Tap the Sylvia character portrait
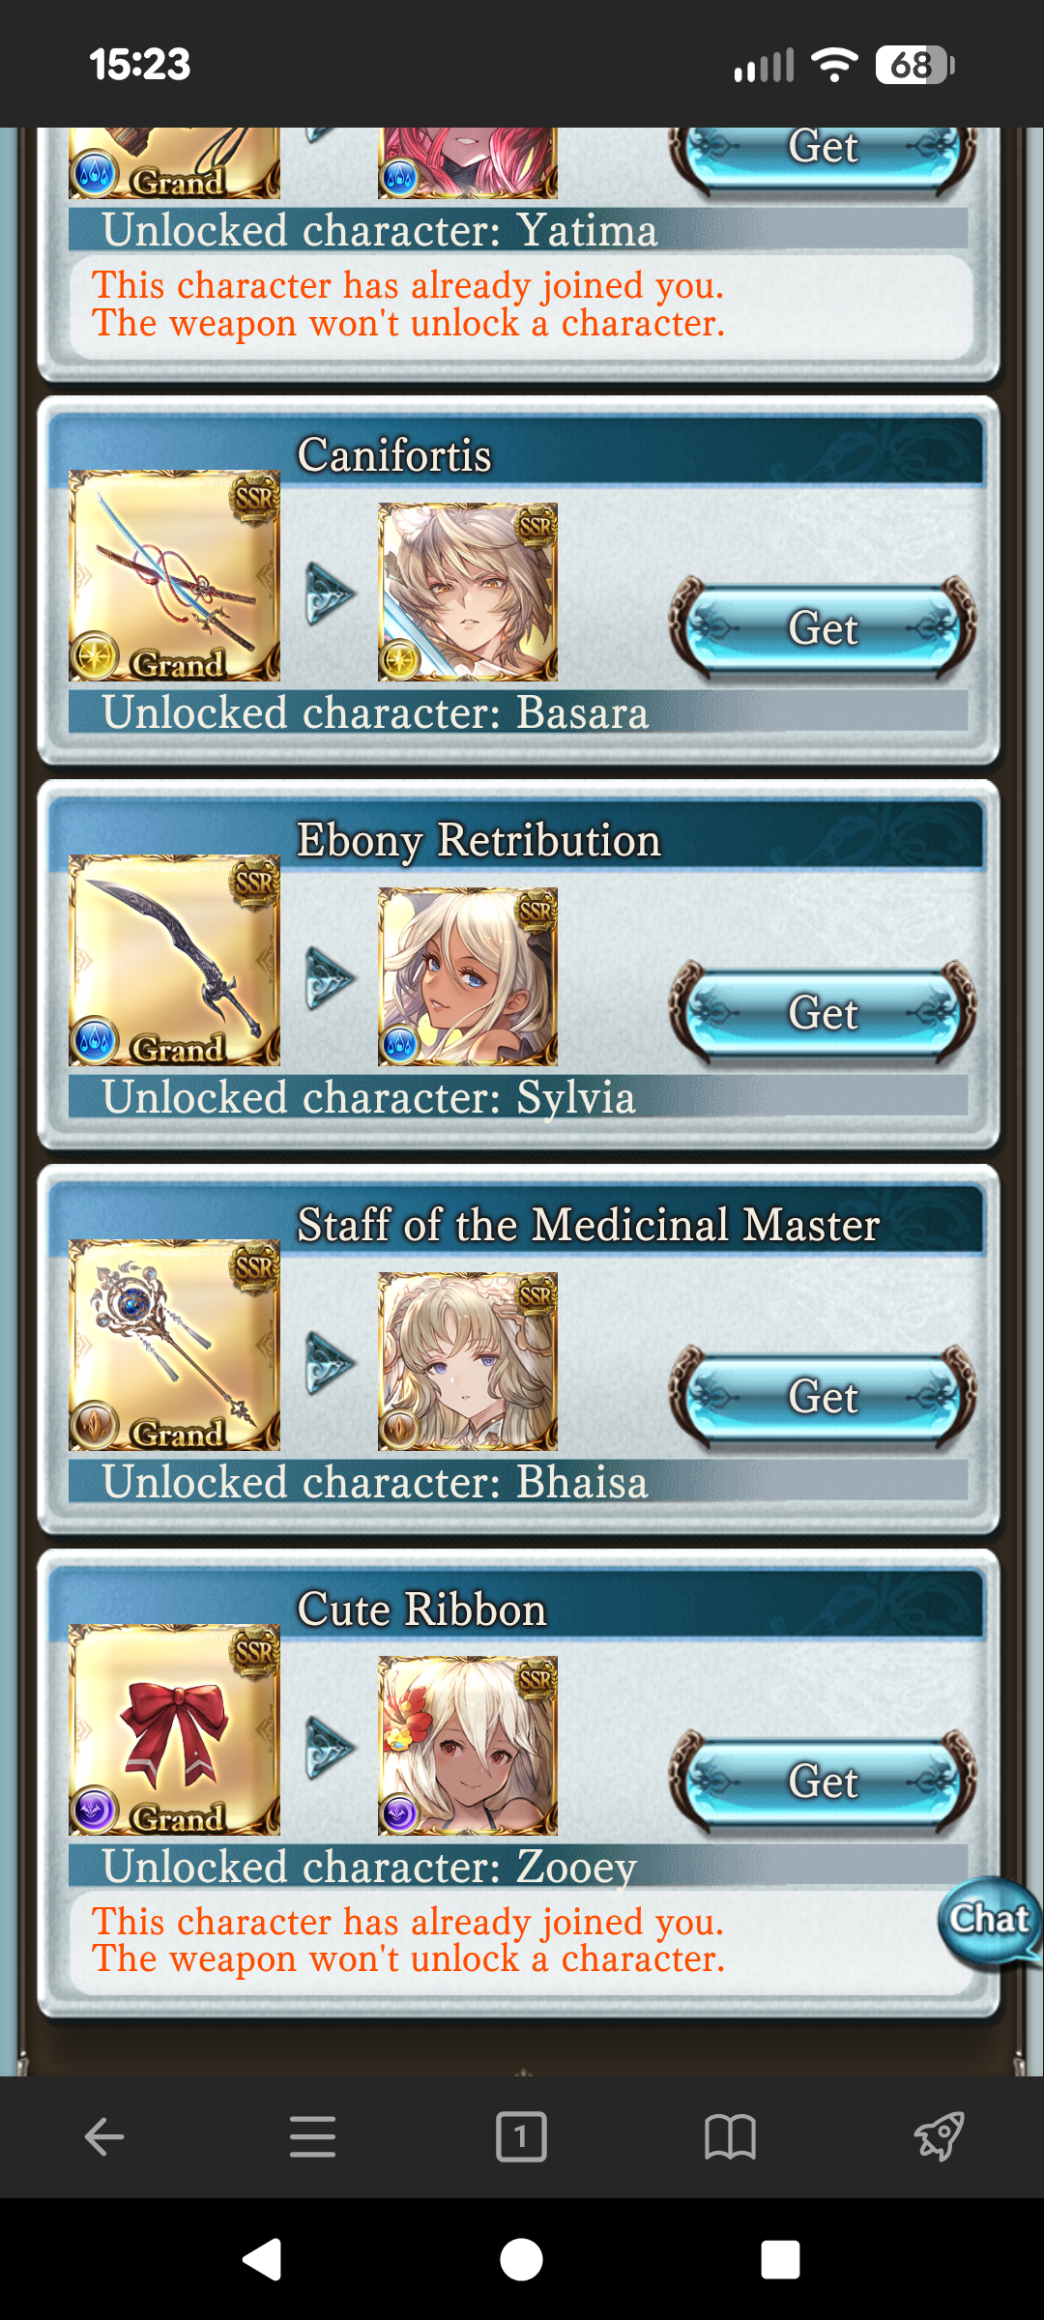Screen dimensions: 1044x2320 (x=468, y=976)
